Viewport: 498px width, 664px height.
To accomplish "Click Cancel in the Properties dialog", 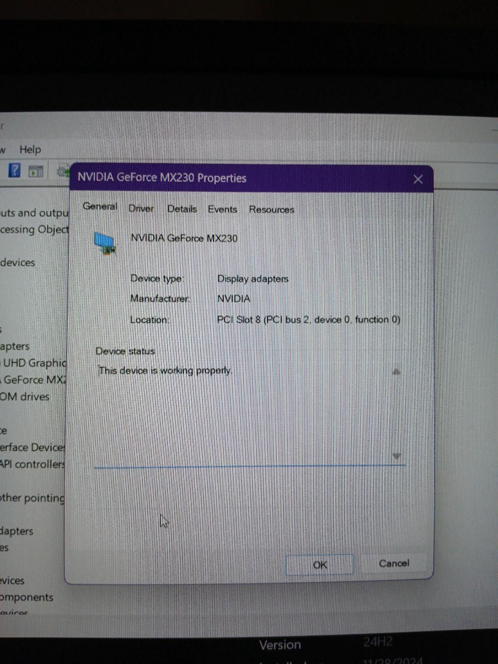I will (394, 563).
